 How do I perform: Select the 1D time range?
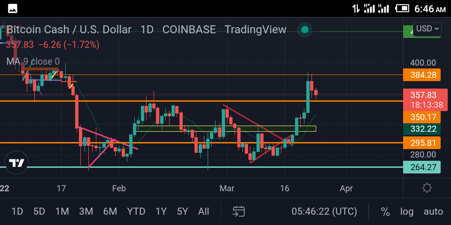(x=17, y=212)
